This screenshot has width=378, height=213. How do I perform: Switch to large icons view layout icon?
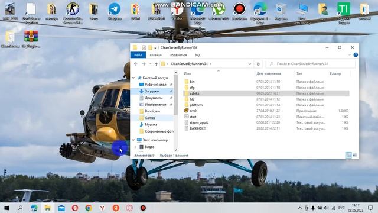click(x=354, y=155)
